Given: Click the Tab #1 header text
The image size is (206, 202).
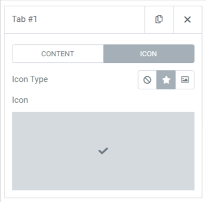Looking at the screenshot, I should 25,19.
